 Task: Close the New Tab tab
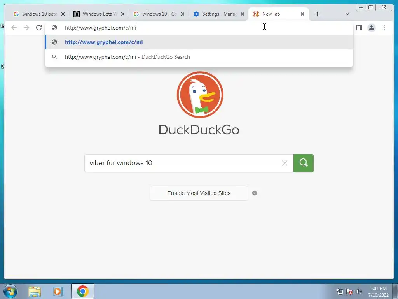(x=302, y=14)
